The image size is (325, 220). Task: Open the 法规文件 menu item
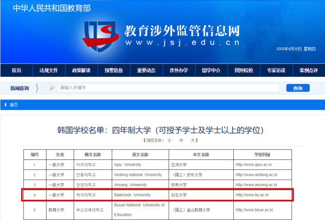pos(49,70)
